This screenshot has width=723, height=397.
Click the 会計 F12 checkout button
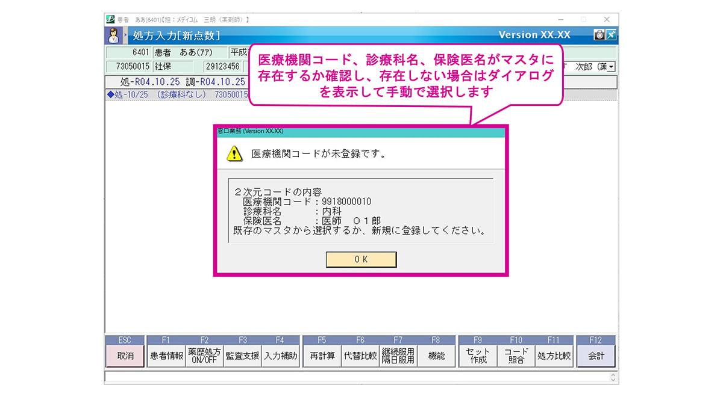click(x=595, y=356)
